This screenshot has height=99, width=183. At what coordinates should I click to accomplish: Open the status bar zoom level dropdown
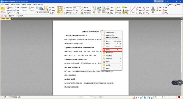[x=160, y=97]
